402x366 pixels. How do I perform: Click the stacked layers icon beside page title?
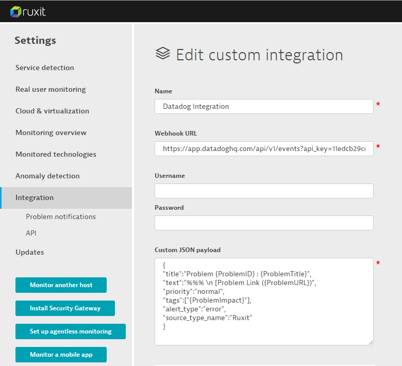(163, 54)
